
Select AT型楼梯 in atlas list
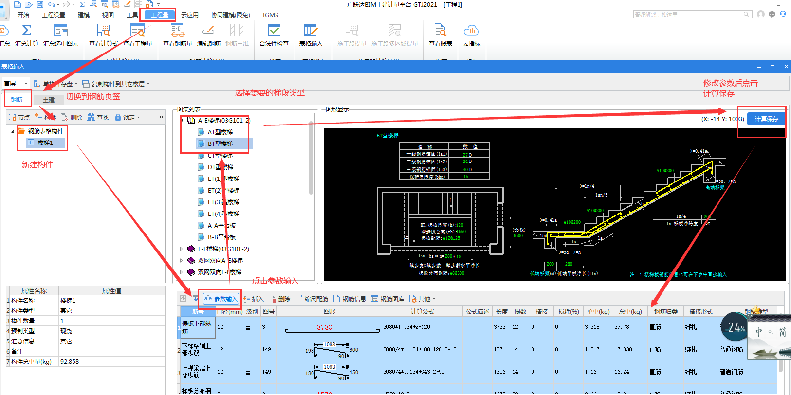coord(220,132)
